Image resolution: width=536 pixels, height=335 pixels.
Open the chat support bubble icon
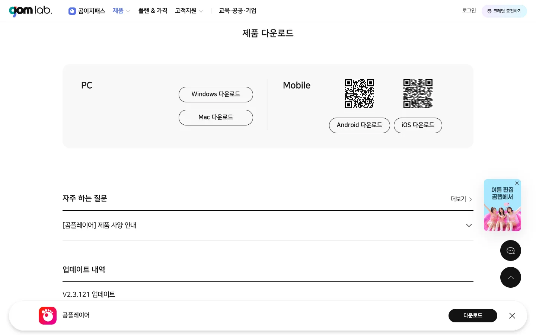tap(511, 251)
